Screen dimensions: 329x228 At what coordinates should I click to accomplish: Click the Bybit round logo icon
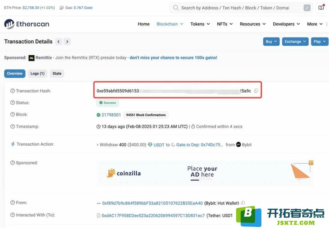(x=238, y=144)
